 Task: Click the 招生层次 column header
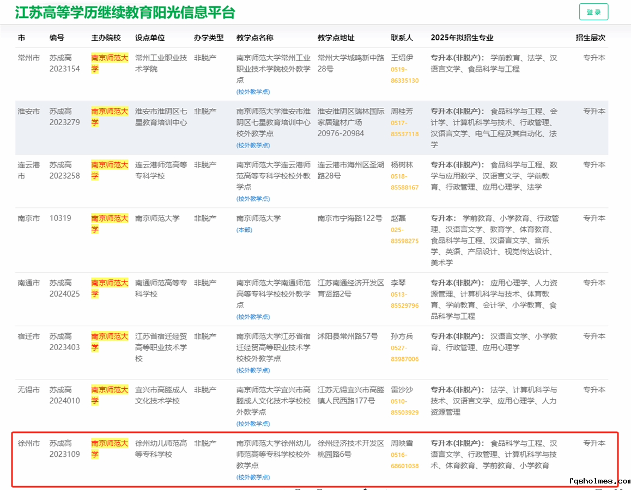(590, 38)
